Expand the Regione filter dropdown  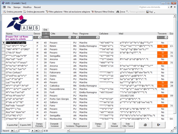98,38
